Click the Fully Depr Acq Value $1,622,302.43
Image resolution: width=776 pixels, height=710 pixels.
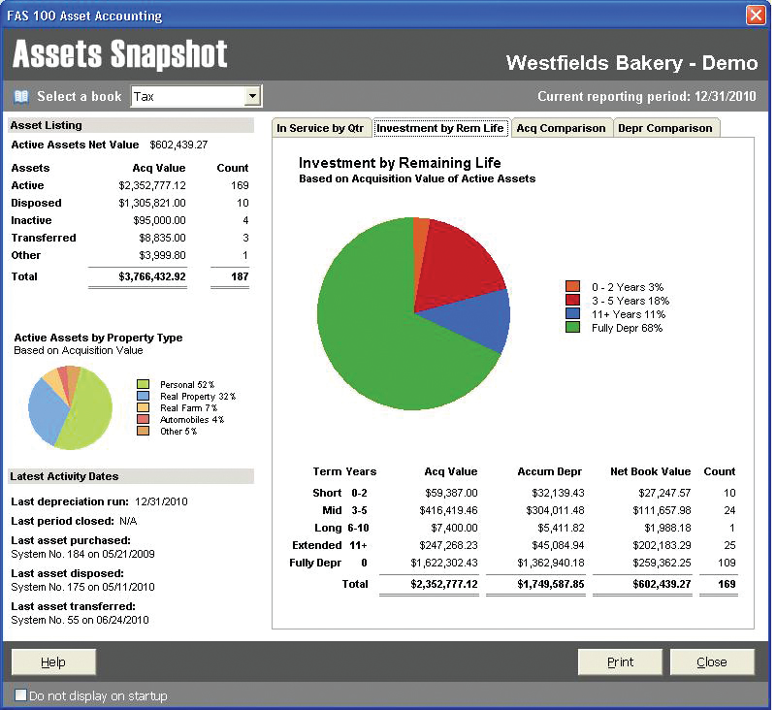coord(444,563)
